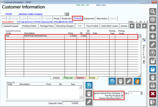Print using the sidebar printer icon
Screen dimensions: 158x107
tap(153, 86)
